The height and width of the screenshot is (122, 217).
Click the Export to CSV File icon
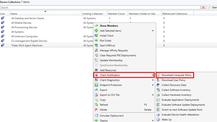tap(96, 95)
